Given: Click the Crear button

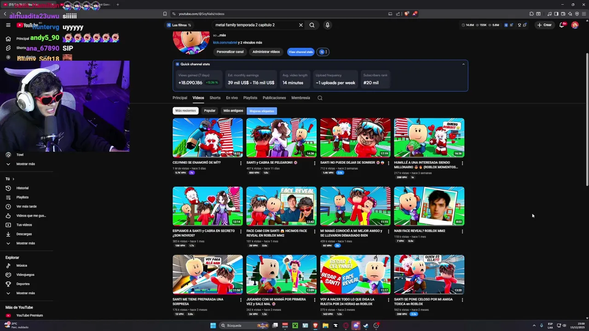Looking at the screenshot, I should coord(544,25).
